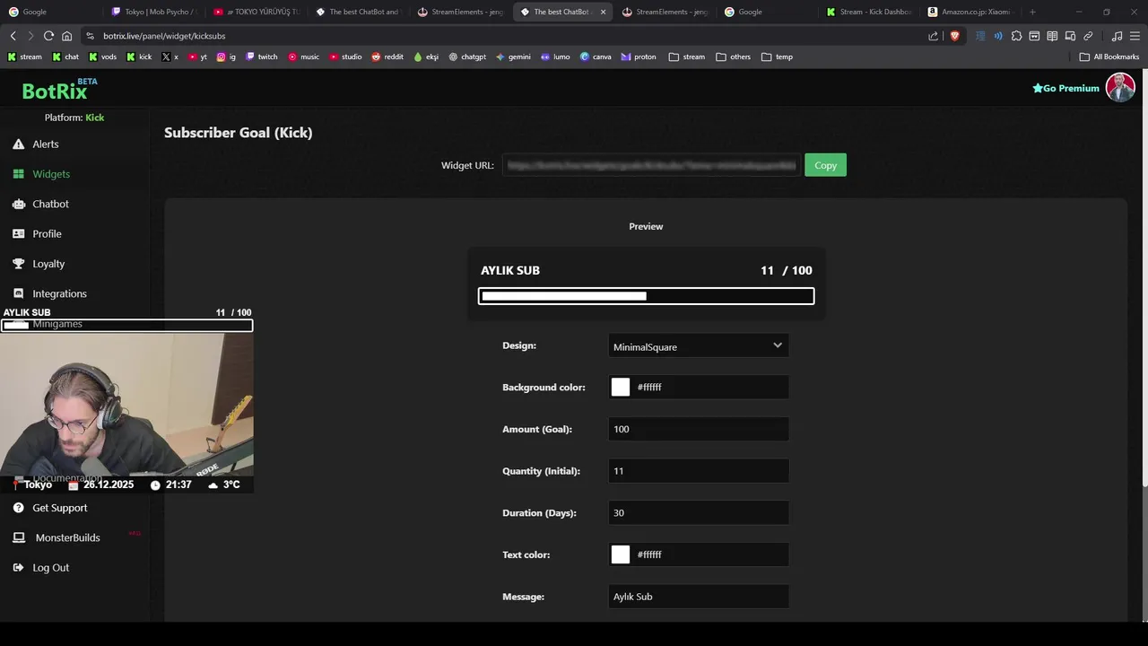
Task: Open the Extensions puzzle icon
Action: pos(1016,36)
